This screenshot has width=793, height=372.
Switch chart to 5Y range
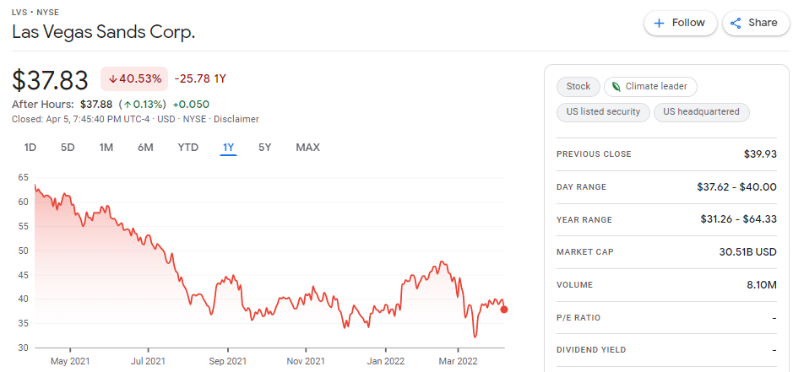pyautogui.click(x=265, y=148)
